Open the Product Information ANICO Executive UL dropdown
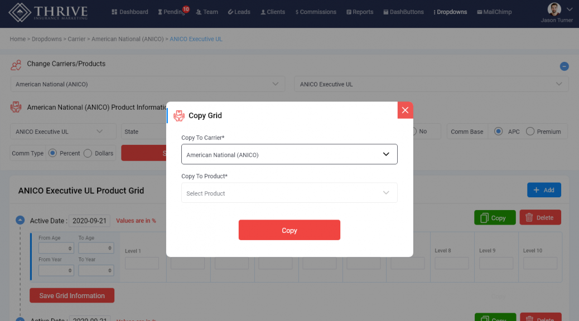579x321 pixels. [x=63, y=132]
